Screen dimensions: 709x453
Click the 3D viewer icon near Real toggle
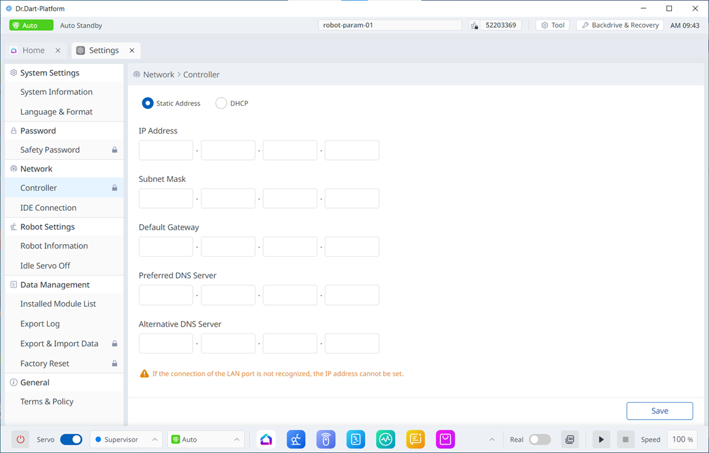(570, 439)
